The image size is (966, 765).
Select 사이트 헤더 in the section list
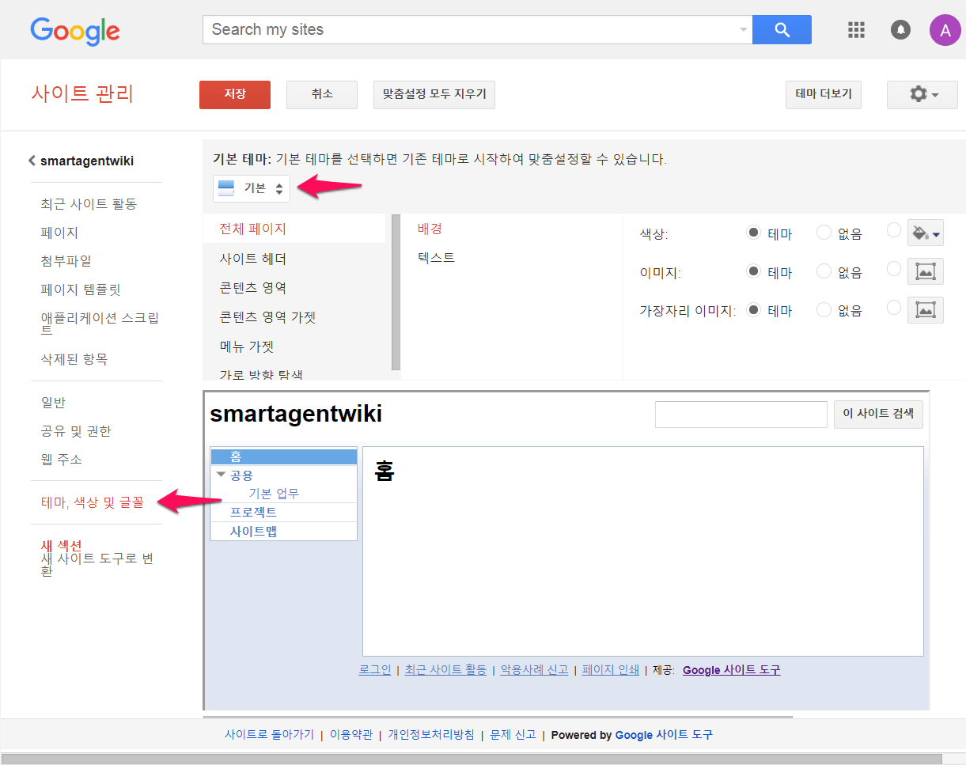click(252, 259)
